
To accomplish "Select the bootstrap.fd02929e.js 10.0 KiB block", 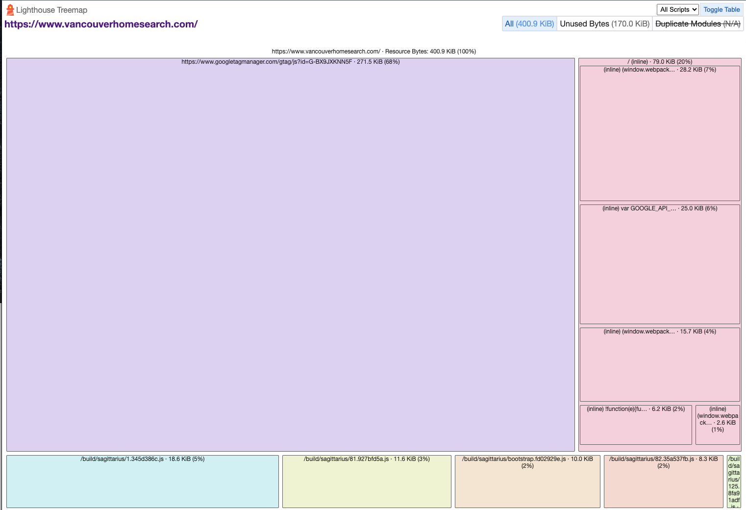I will [527, 482].
